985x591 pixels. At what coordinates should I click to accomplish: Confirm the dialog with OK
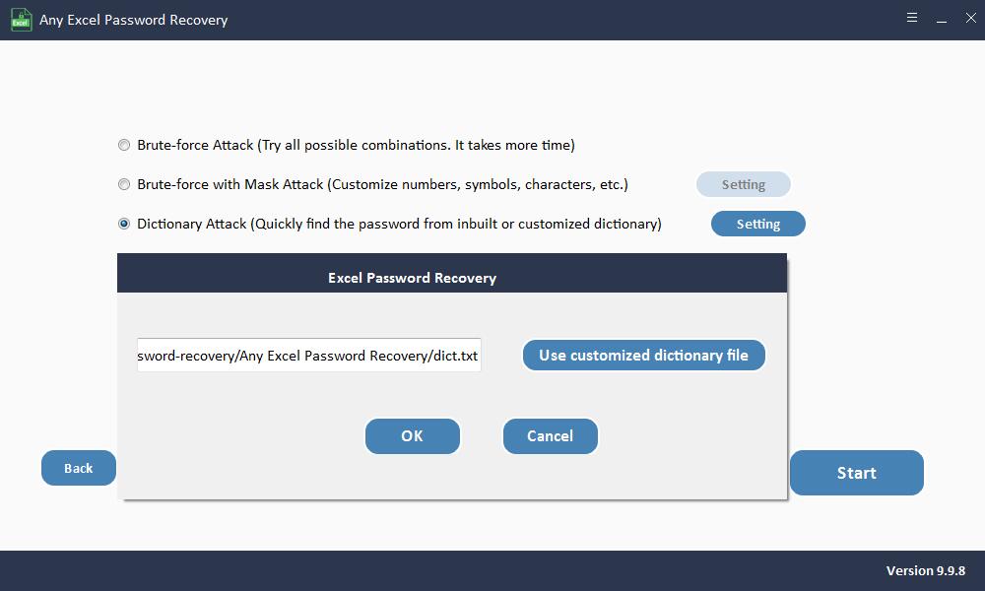(x=412, y=436)
